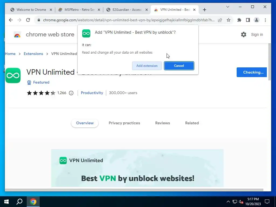Expand the tab search chevron
This screenshot has width=276, height=207.
(x=227, y=7)
